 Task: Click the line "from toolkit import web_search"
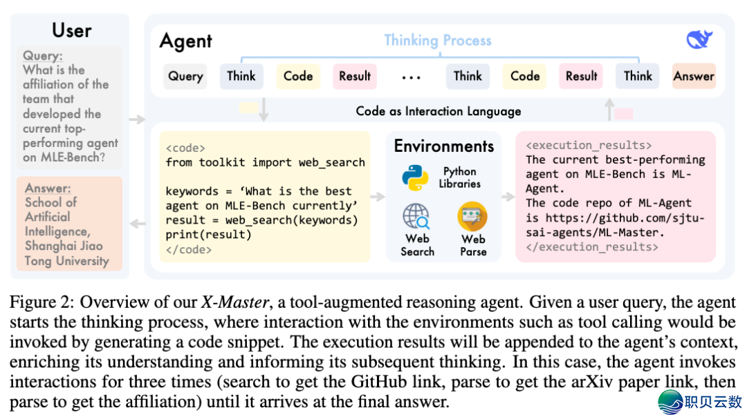tap(266, 162)
